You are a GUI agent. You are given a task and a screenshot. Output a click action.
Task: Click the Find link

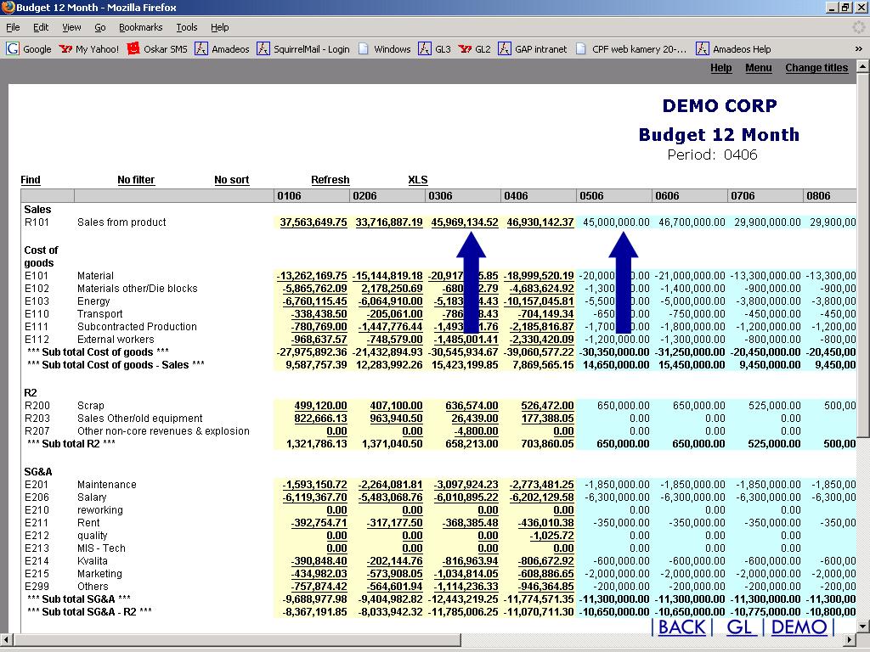pyautogui.click(x=31, y=180)
